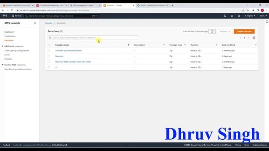Focus the AWS services search box
Screen dimensions: 269x151
[62, 16]
